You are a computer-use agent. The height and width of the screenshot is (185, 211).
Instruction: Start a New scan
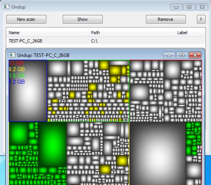point(26,19)
